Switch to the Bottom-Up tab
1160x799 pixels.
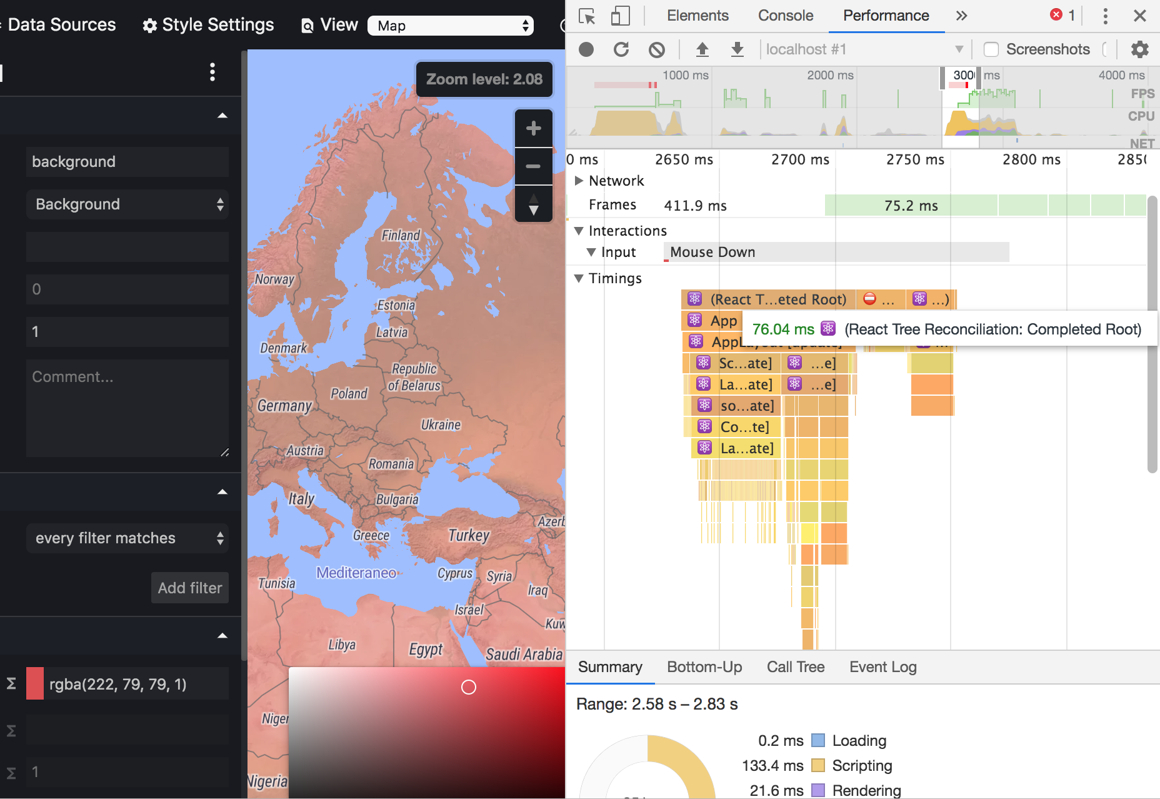pyautogui.click(x=704, y=667)
